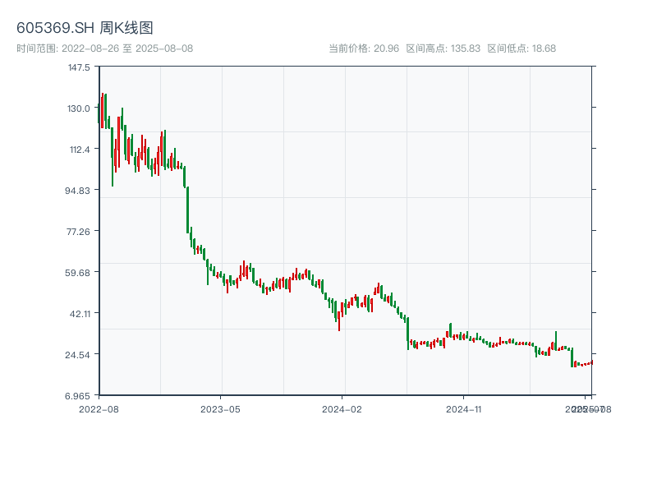The width and height of the screenshot is (657, 493).
Task: Click the last candlestick at the chart's right edge
Action: (x=591, y=362)
